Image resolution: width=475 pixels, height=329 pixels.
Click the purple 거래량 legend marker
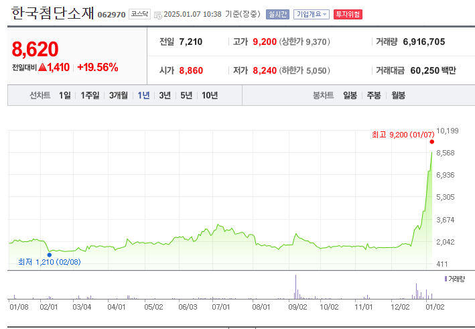click(446, 279)
